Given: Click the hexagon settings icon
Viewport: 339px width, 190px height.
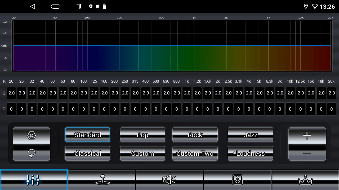Looking at the screenshot, I should point(32,136).
